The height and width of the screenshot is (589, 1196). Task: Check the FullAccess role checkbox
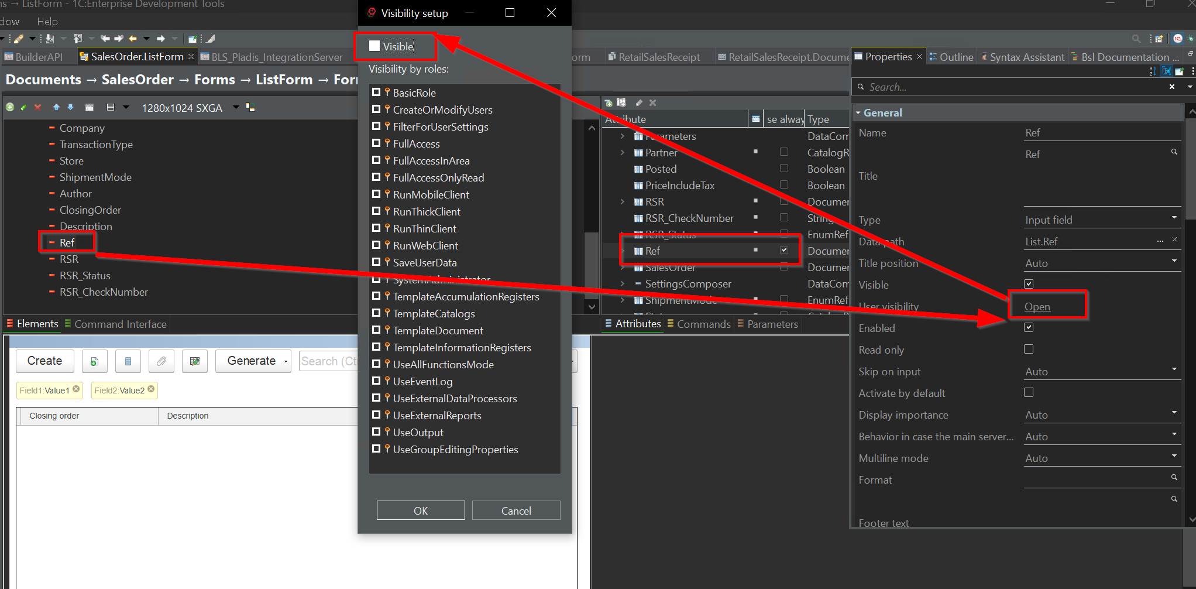(376, 143)
